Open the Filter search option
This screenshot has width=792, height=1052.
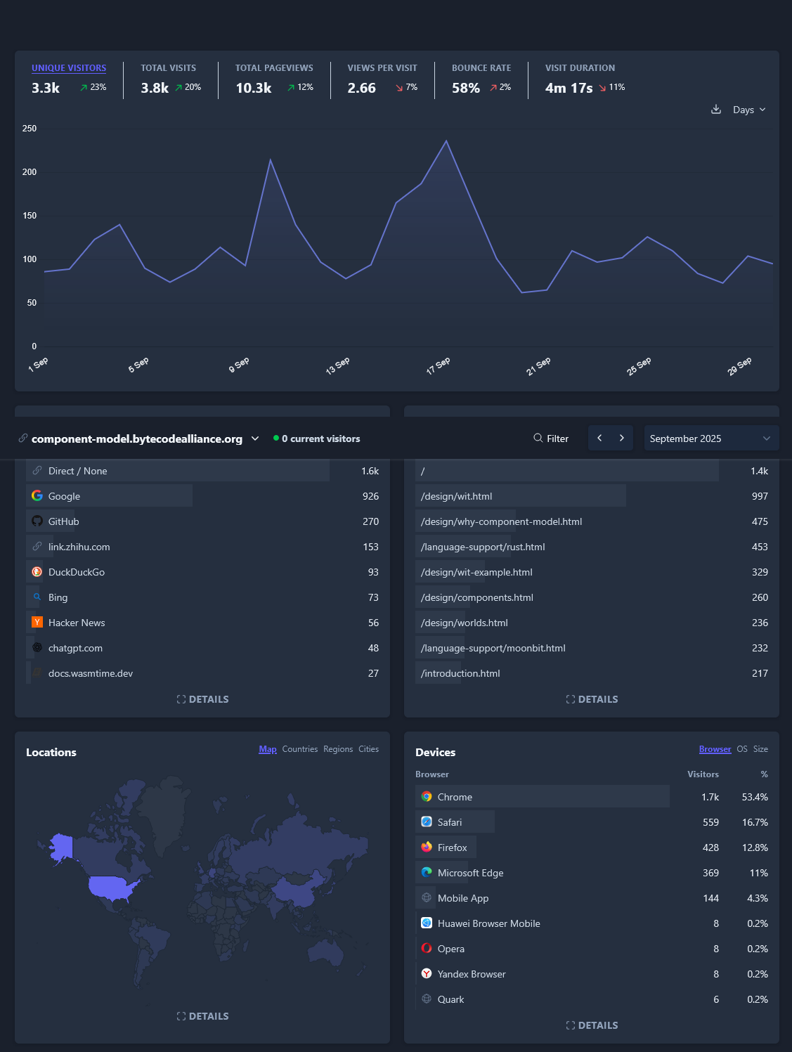coord(551,439)
